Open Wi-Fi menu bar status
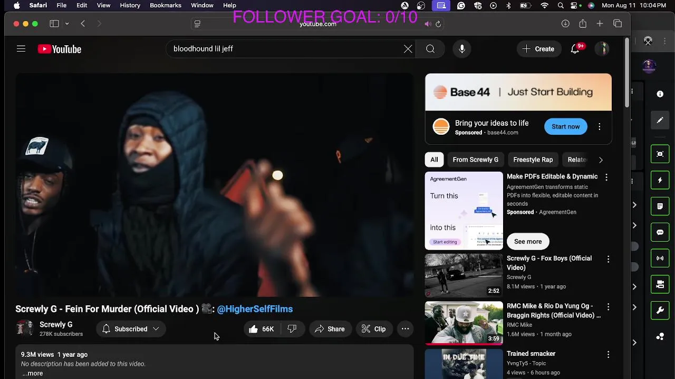This screenshot has width=675, height=379. (x=545, y=5)
